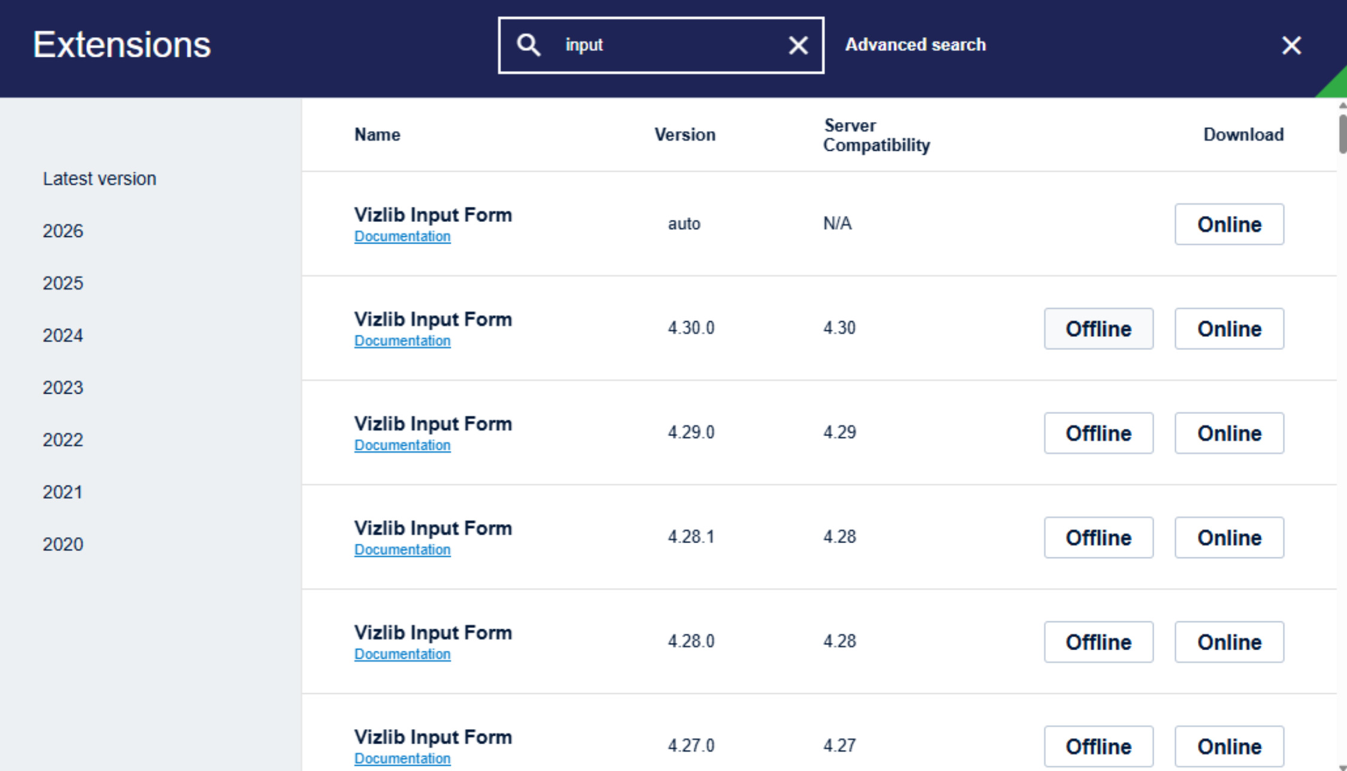Get the Offline package for 4.28.1
1347x771 pixels.
[1099, 538]
